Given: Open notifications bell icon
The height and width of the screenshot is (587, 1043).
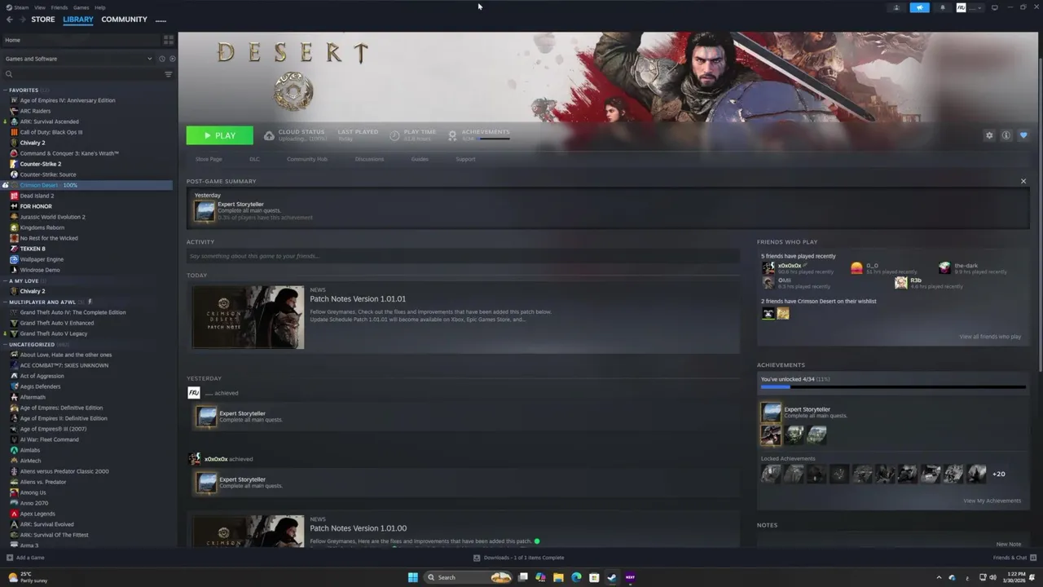Looking at the screenshot, I should pyautogui.click(x=943, y=7).
